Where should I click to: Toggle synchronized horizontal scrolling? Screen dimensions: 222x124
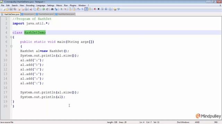point(74,9)
